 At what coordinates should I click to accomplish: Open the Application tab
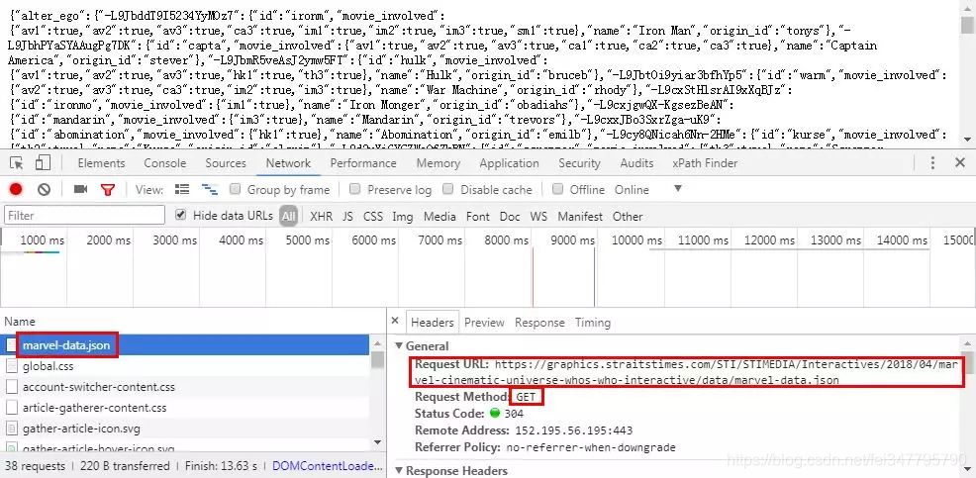pyautogui.click(x=509, y=163)
